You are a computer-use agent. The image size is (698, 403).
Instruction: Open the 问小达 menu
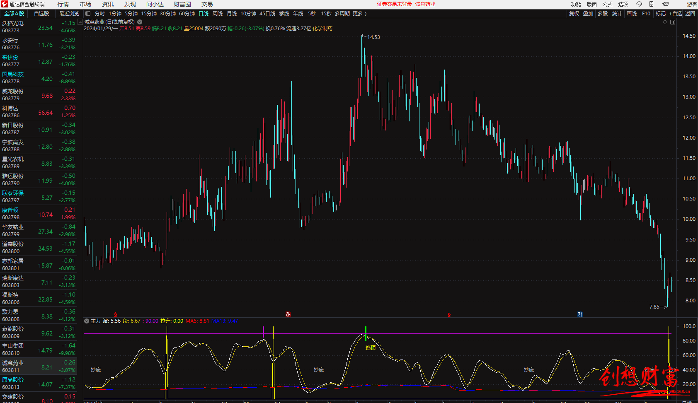[x=155, y=4]
